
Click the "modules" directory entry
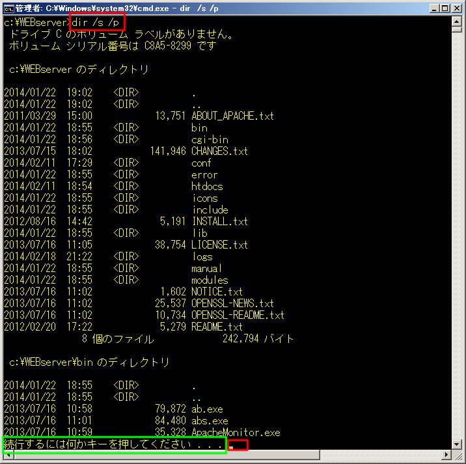point(210,280)
